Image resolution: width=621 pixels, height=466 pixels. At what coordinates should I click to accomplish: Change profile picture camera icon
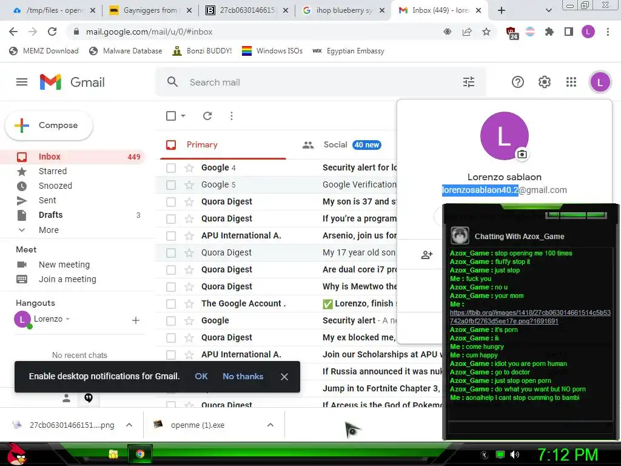click(x=522, y=154)
